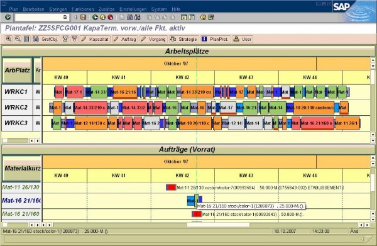
Task: Click the Save diskette icon
Action: (x=83, y=18)
